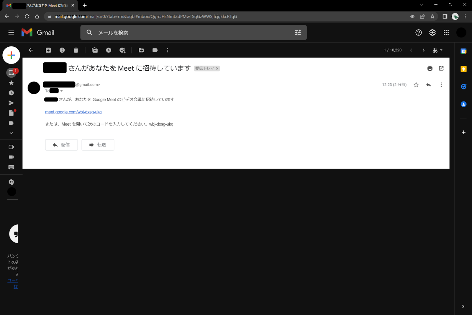Screen dimensions: 472x315
Task: Go back to inbox arrow
Action: (x=31, y=50)
